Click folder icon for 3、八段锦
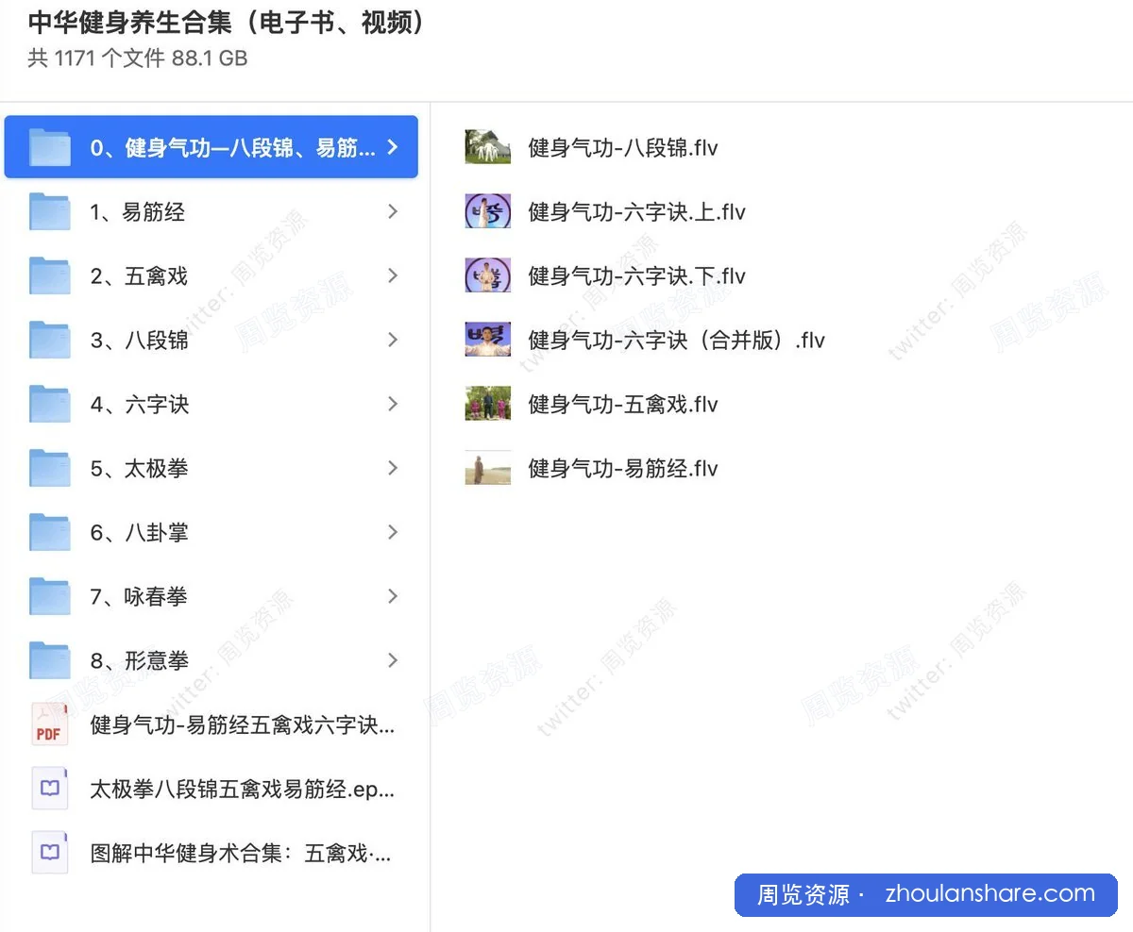This screenshot has height=932, width=1133. [50, 341]
